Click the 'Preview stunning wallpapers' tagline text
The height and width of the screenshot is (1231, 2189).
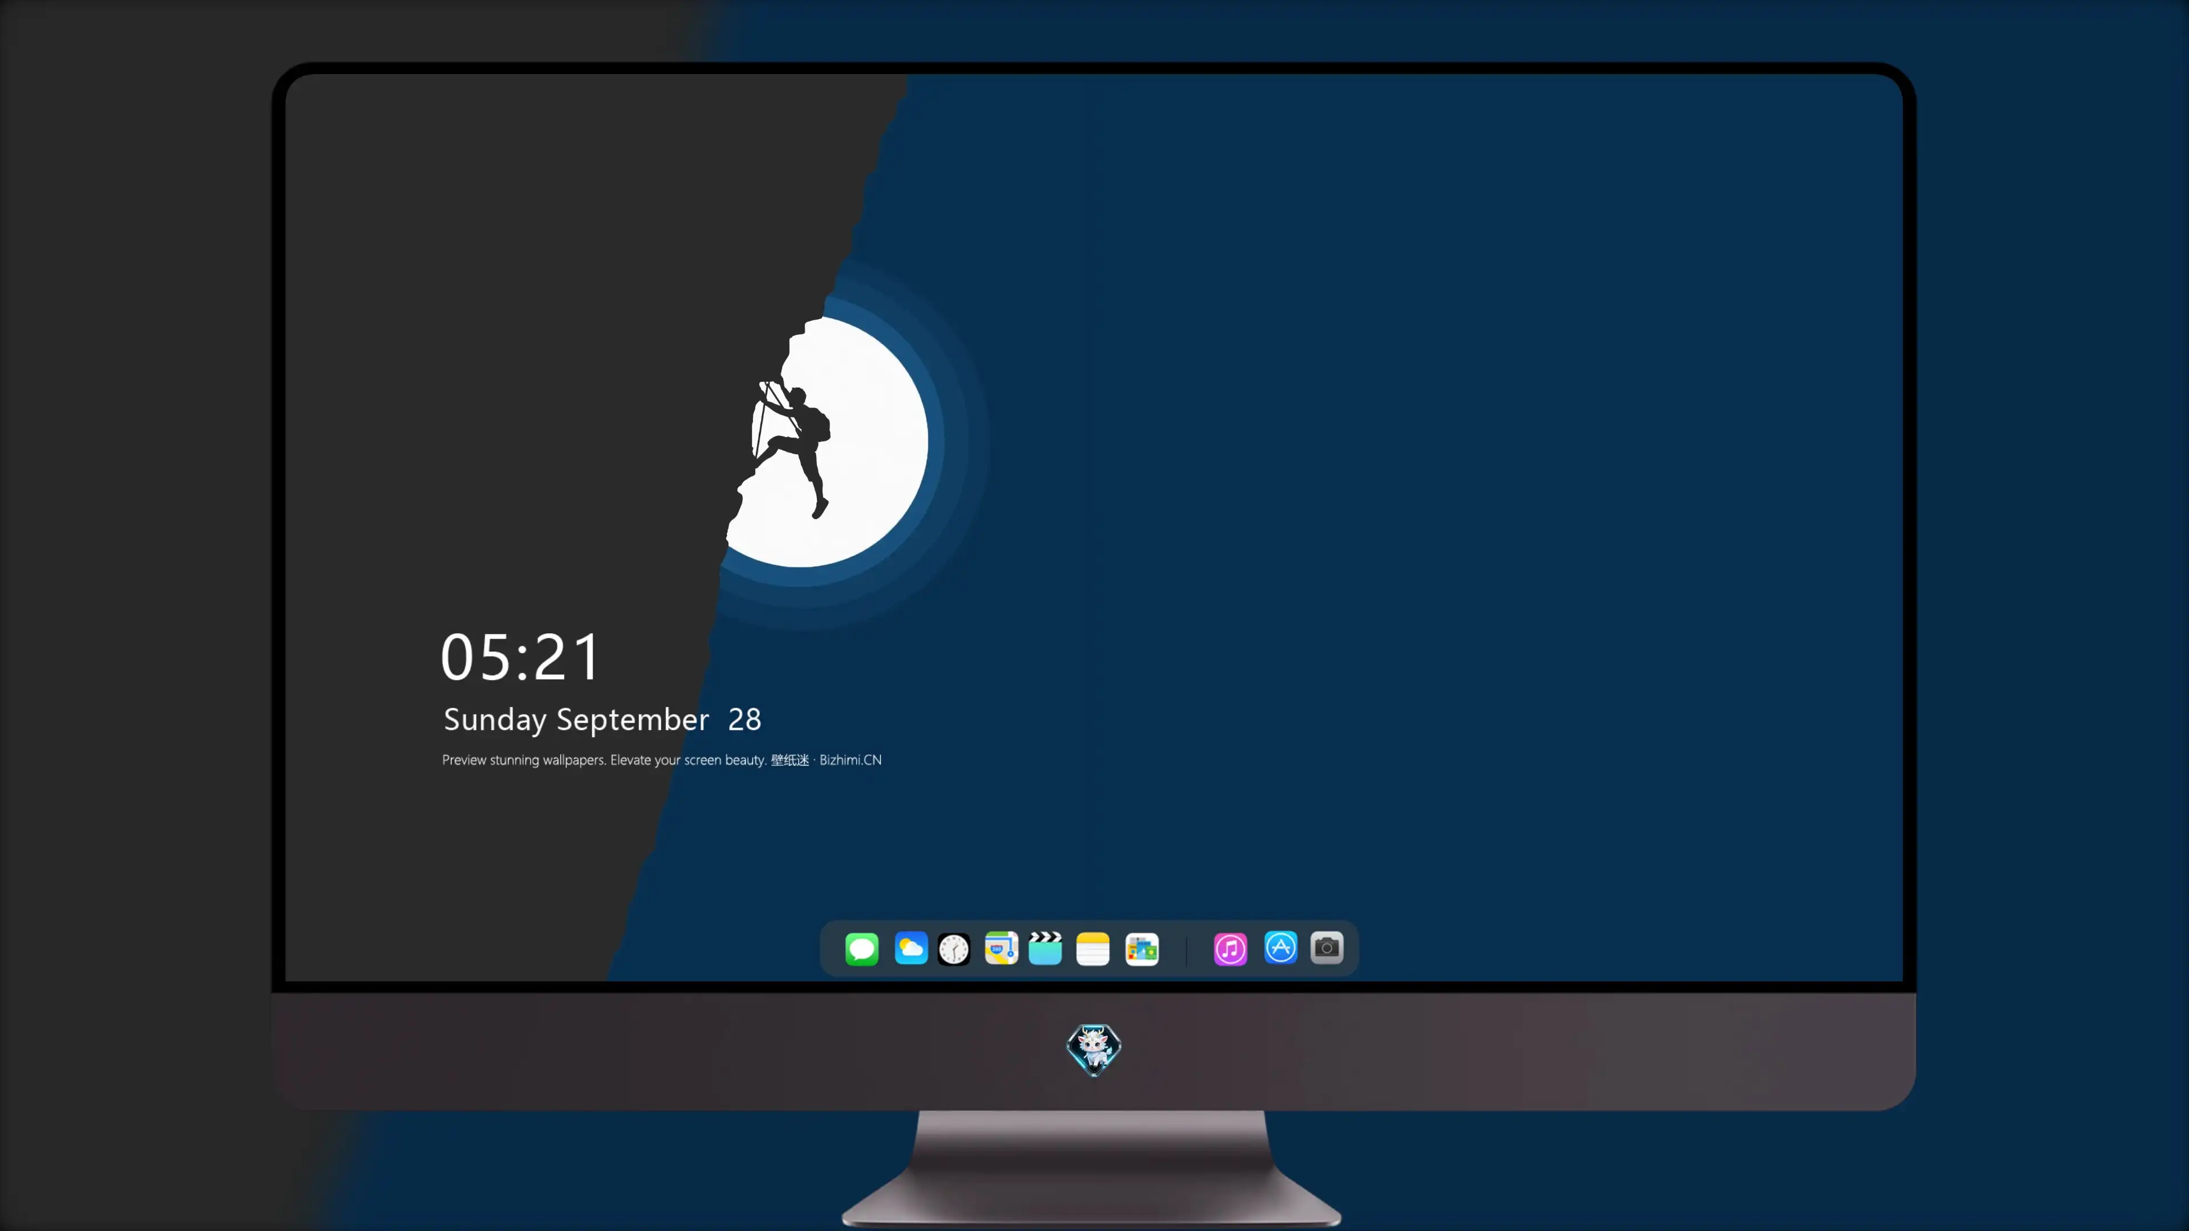[x=662, y=760]
